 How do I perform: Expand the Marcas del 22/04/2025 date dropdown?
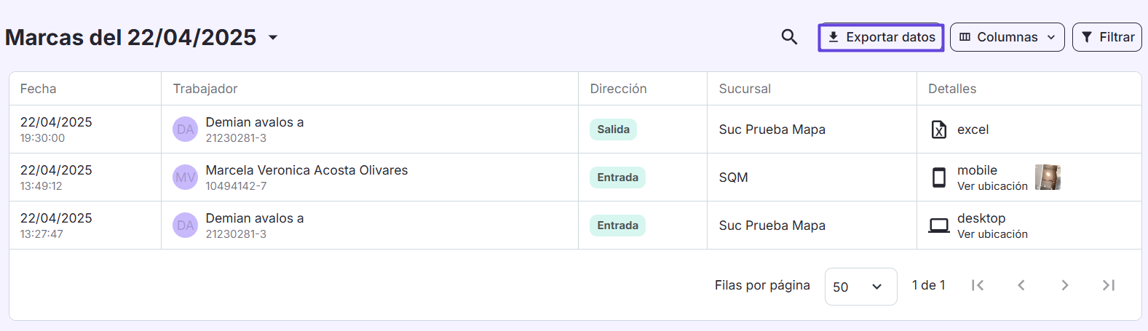point(273,37)
